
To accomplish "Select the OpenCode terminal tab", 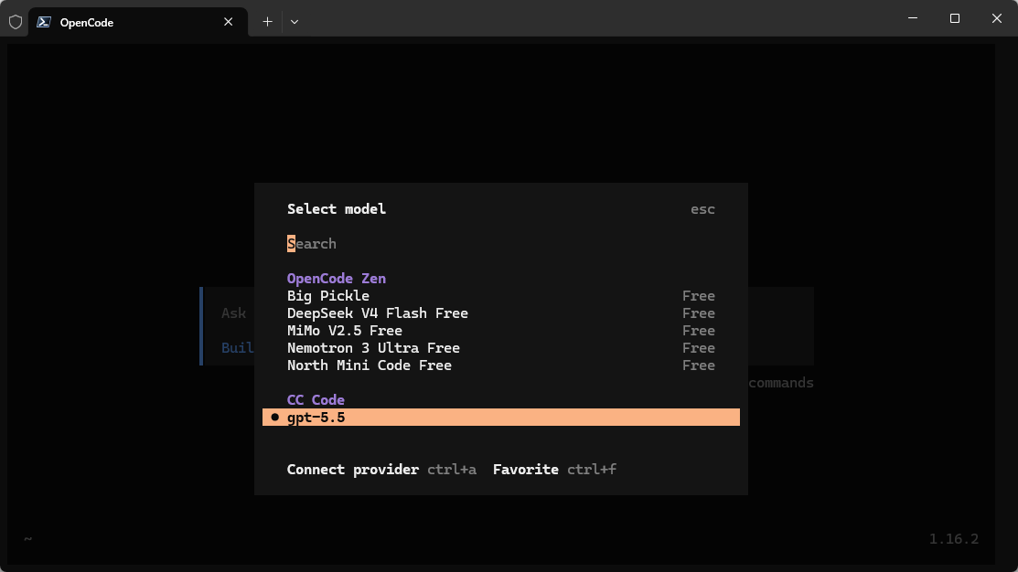I will (x=137, y=22).
